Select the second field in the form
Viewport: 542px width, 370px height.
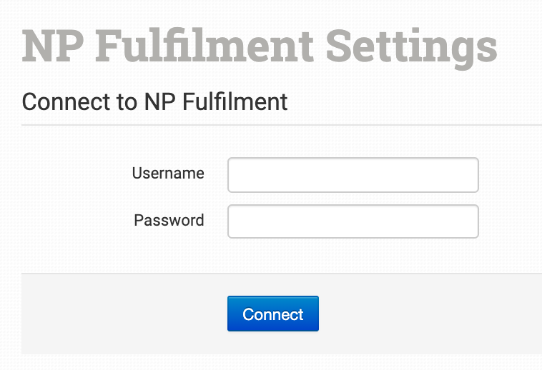point(353,221)
